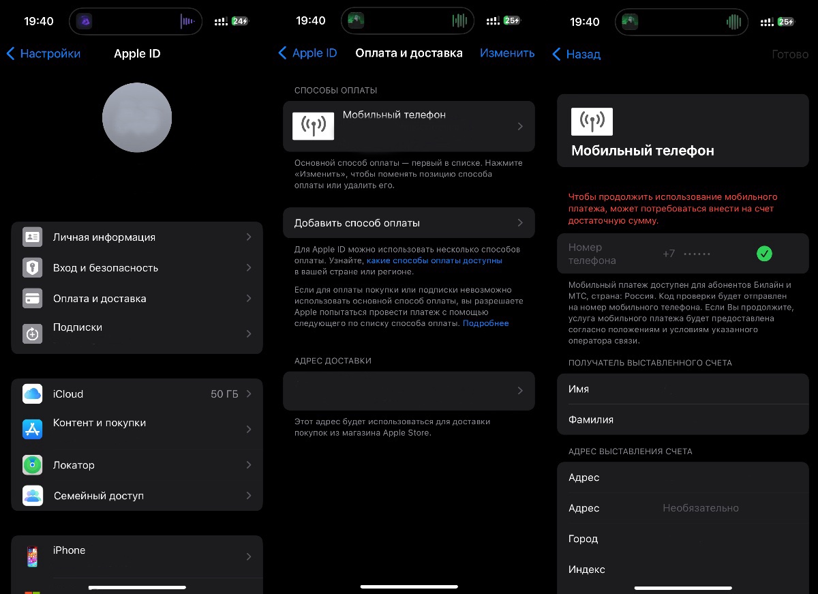
Task: Open the Подробнее link
Action: pos(486,323)
